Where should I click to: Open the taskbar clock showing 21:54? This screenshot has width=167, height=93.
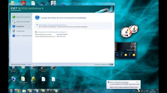tap(153, 91)
